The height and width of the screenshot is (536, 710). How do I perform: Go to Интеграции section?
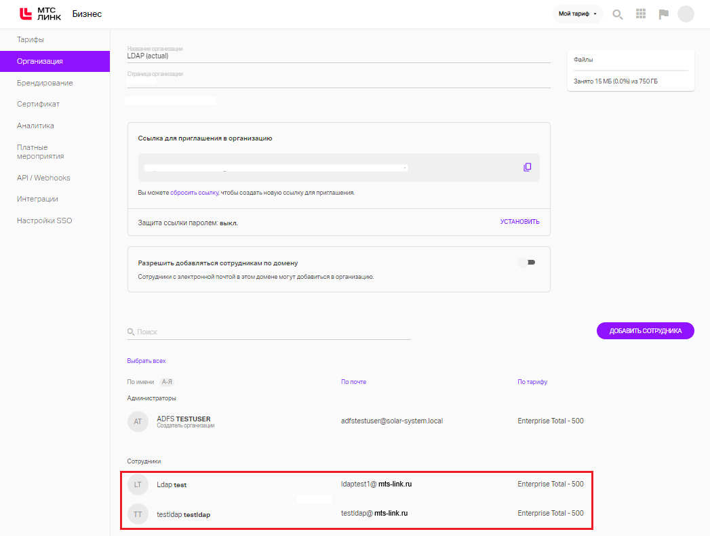coord(37,199)
